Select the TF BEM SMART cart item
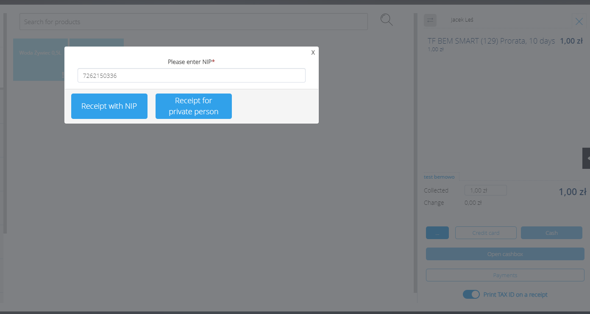This screenshot has width=590, height=314. tap(491, 41)
